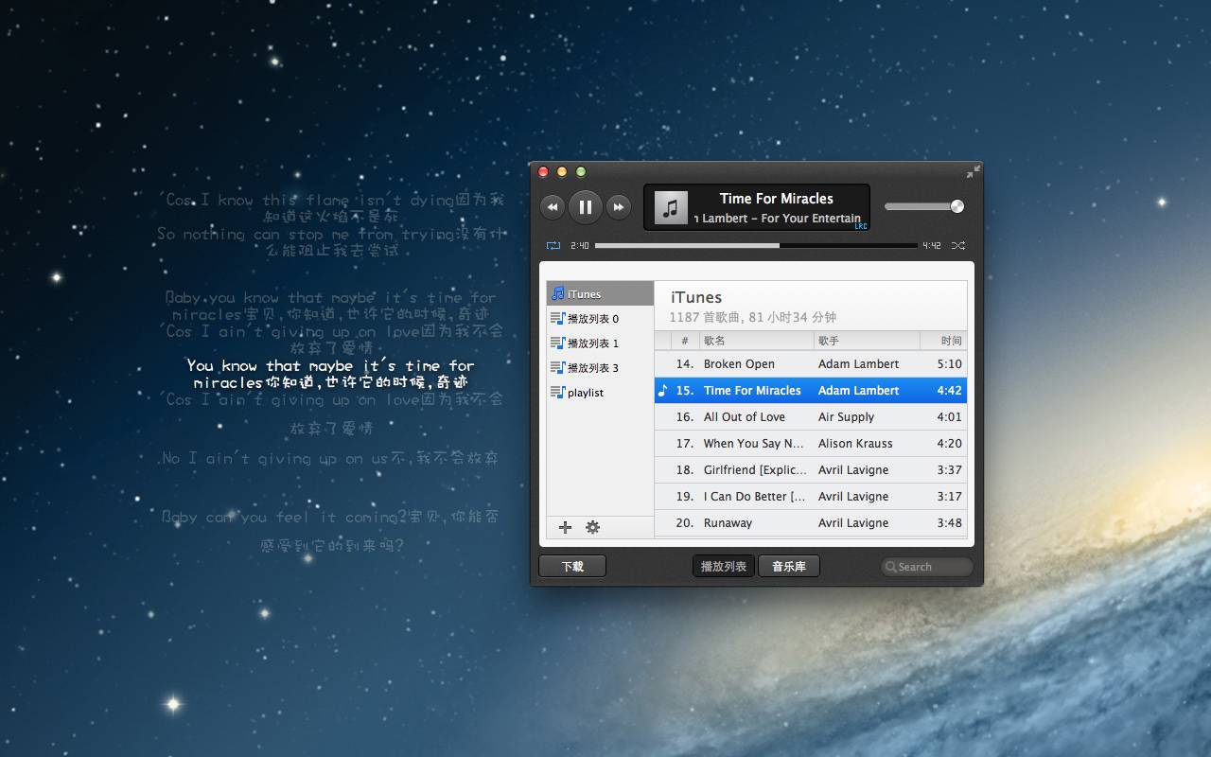The image size is (1211, 757).
Task: Sort by the 时间 column header
Action: click(944, 341)
